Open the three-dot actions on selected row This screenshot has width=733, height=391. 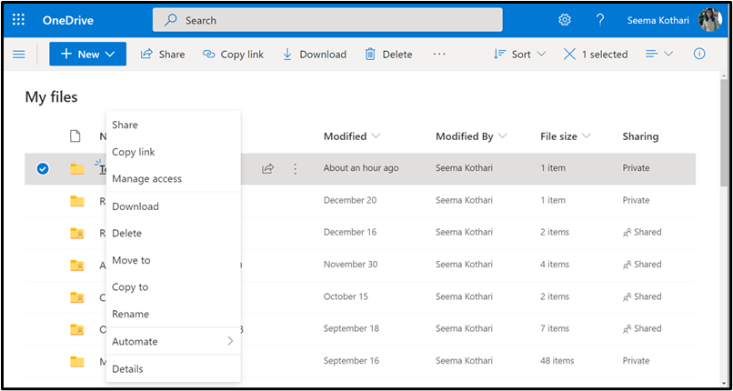pyautogui.click(x=295, y=168)
